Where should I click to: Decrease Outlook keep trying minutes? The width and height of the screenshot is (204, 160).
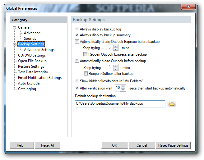click(116, 69)
